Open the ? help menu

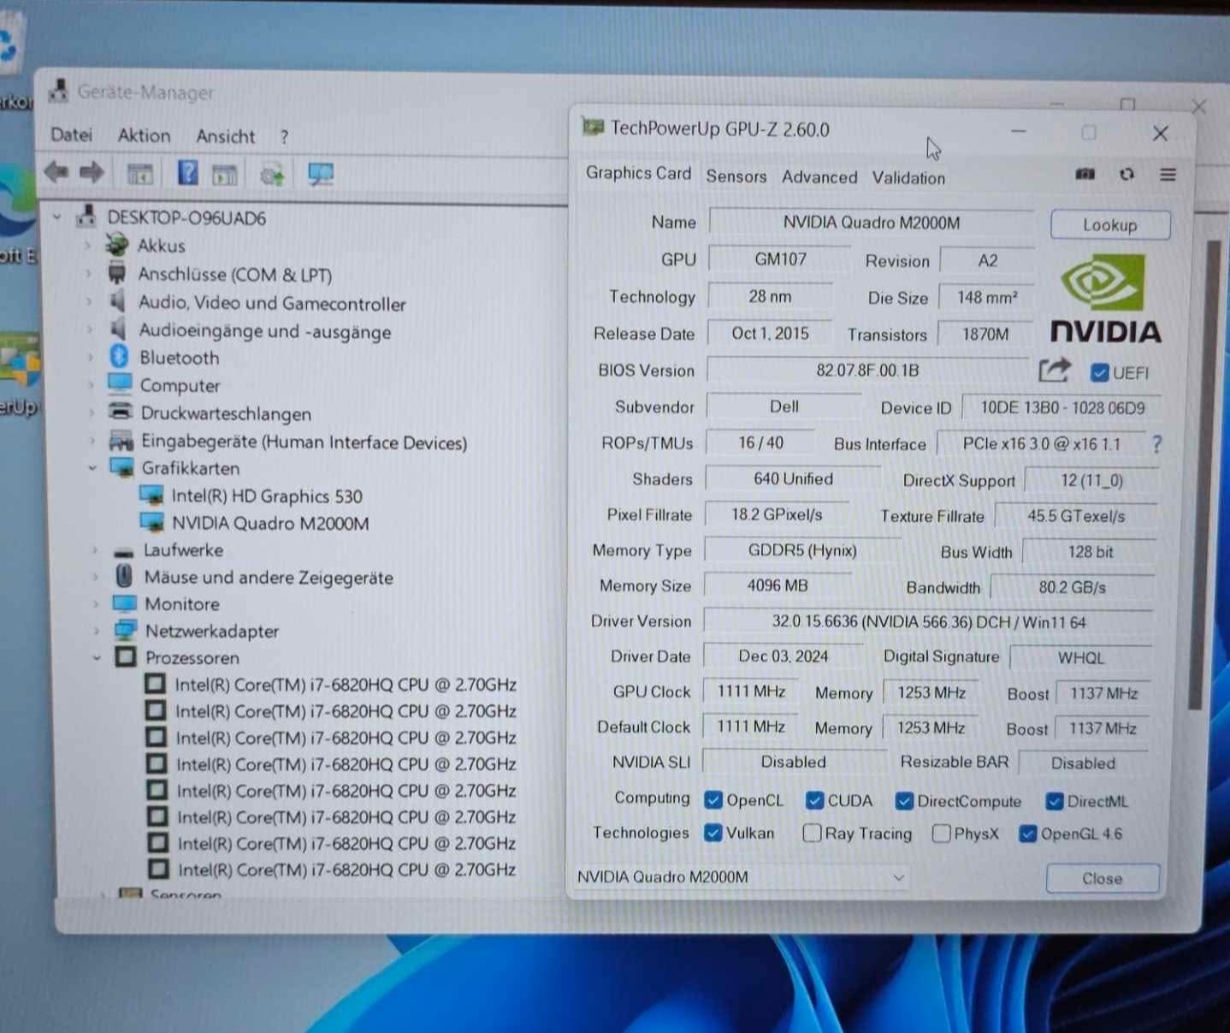(284, 137)
